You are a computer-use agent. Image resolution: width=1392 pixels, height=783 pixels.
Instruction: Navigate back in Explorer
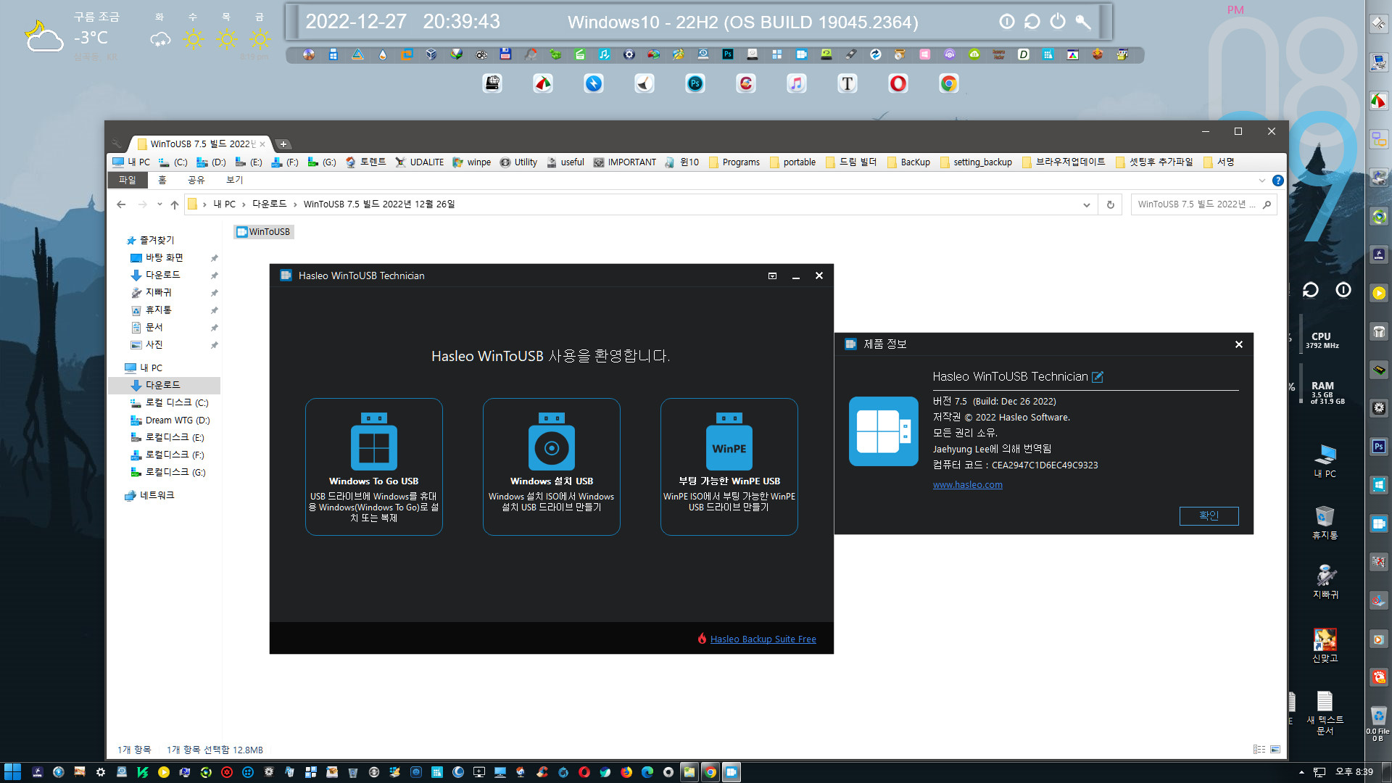(121, 204)
